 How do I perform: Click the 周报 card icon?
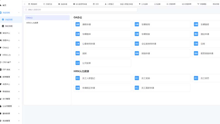[x=78, y=53]
